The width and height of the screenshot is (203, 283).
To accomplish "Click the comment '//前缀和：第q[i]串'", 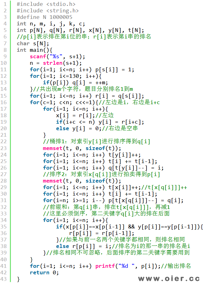I will 106,207.
